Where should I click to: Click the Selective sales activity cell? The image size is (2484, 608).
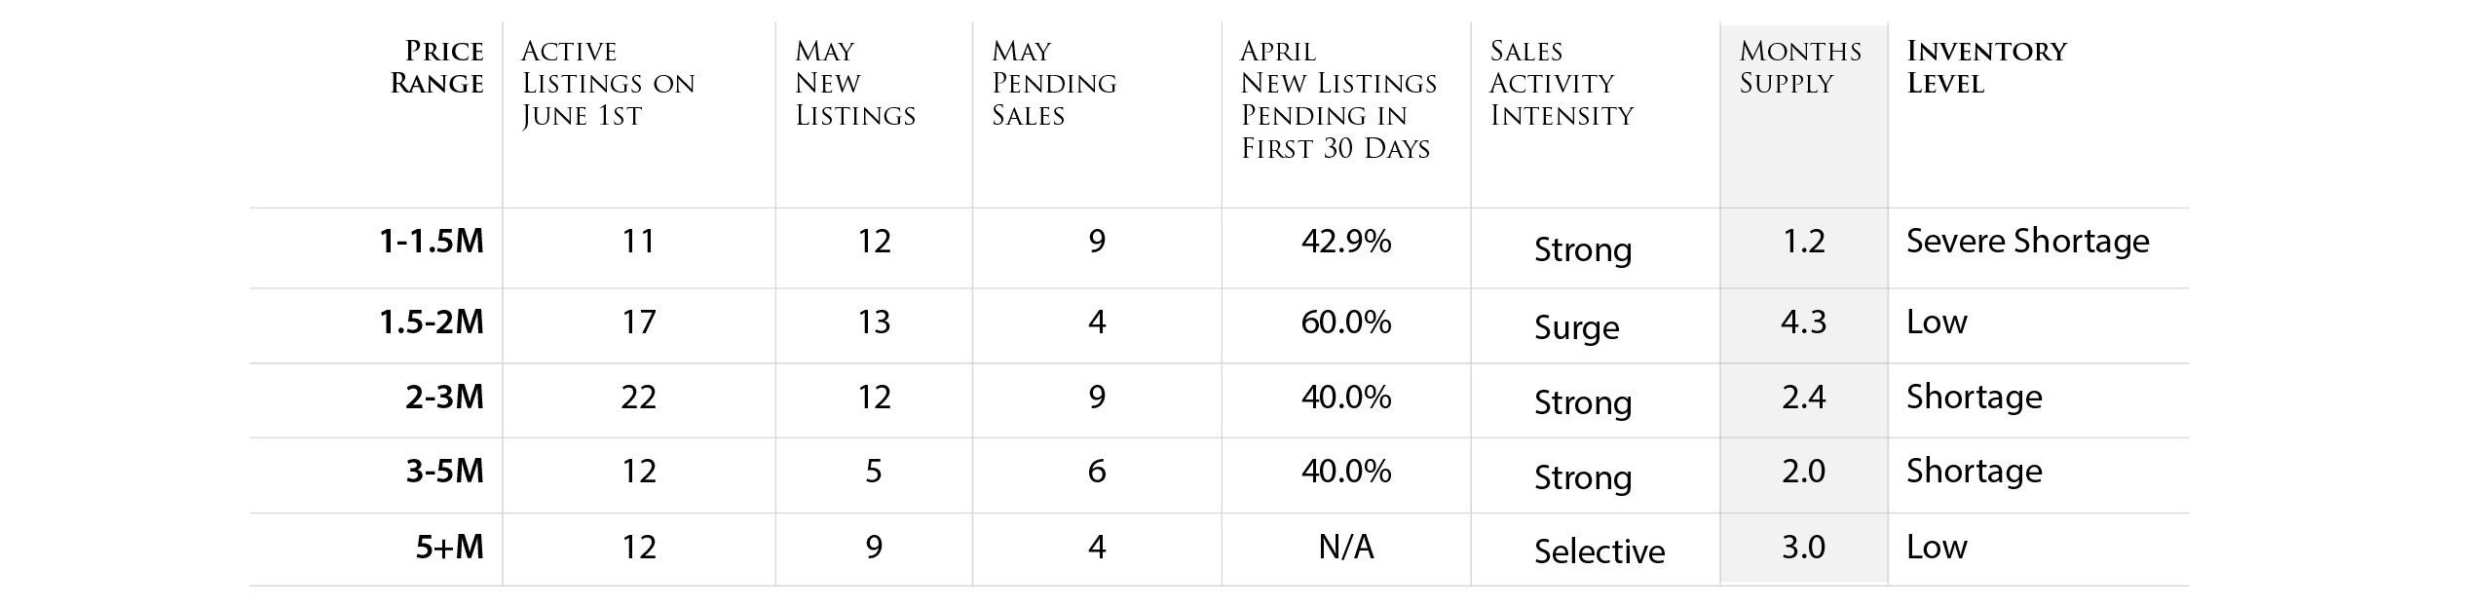1600,551
